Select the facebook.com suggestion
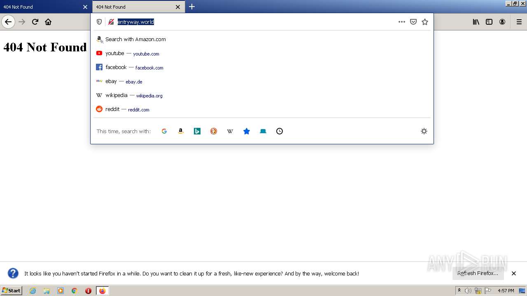The height and width of the screenshot is (296, 527). coord(262,67)
